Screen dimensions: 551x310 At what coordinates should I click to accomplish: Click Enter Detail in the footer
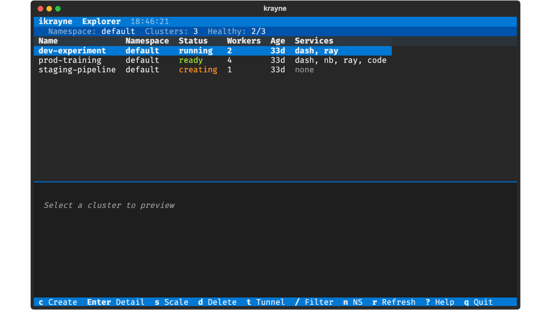(116, 302)
